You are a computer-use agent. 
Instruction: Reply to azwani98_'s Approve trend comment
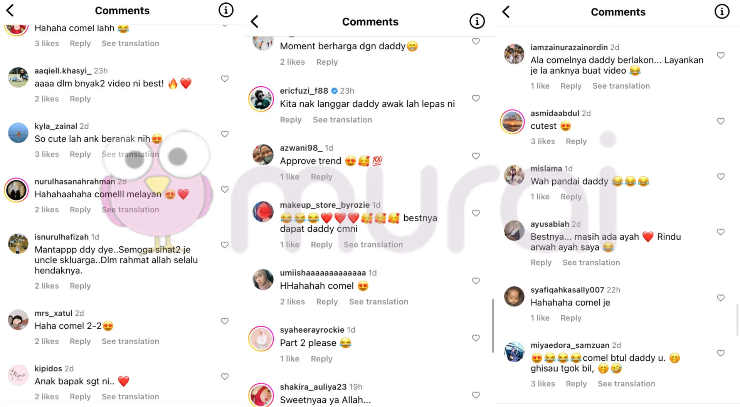pyautogui.click(x=321, y=177)
